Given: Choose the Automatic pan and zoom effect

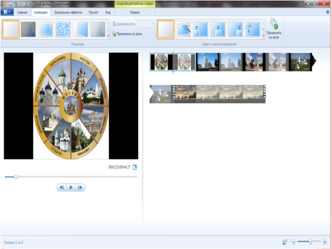Looking at the screenshot, I should pyautogui.click(x=183, y=29).
